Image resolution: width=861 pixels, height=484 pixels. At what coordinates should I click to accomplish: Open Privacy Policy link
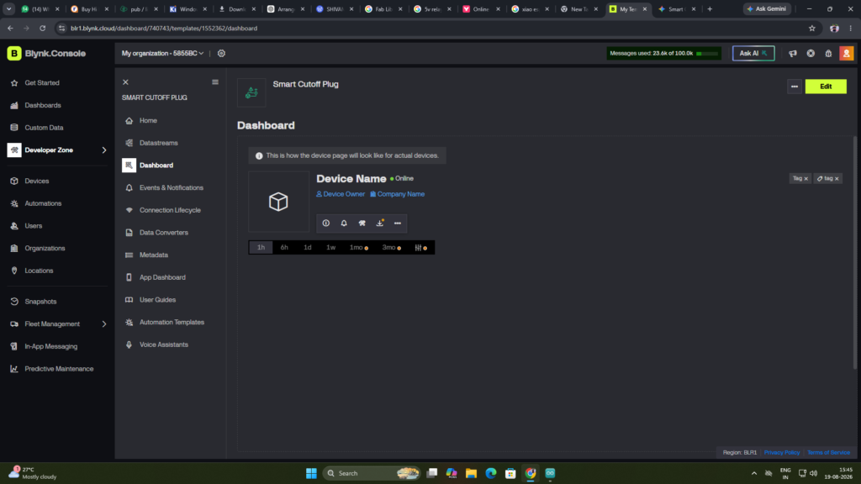[x=781, y=453]
